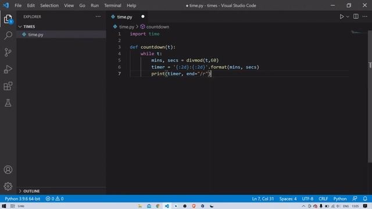Viewport: 372px width, 209px height.
Task: Click the VS Code taskbar icon
Action: pos(167,206)
